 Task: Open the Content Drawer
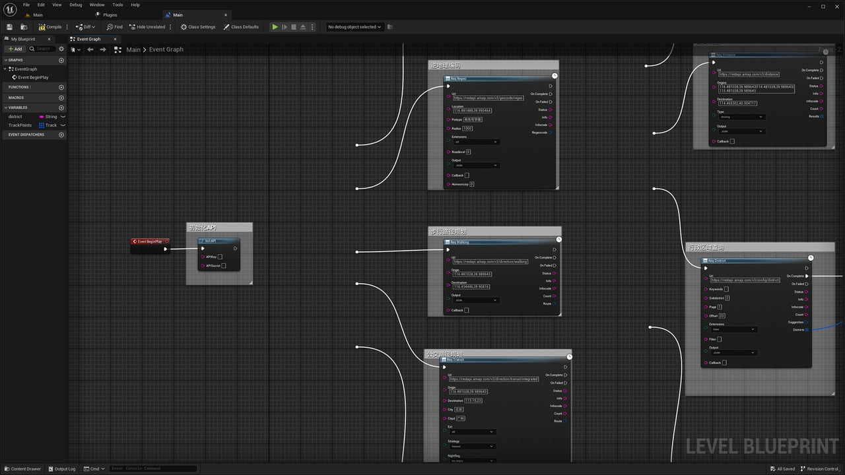22,469
